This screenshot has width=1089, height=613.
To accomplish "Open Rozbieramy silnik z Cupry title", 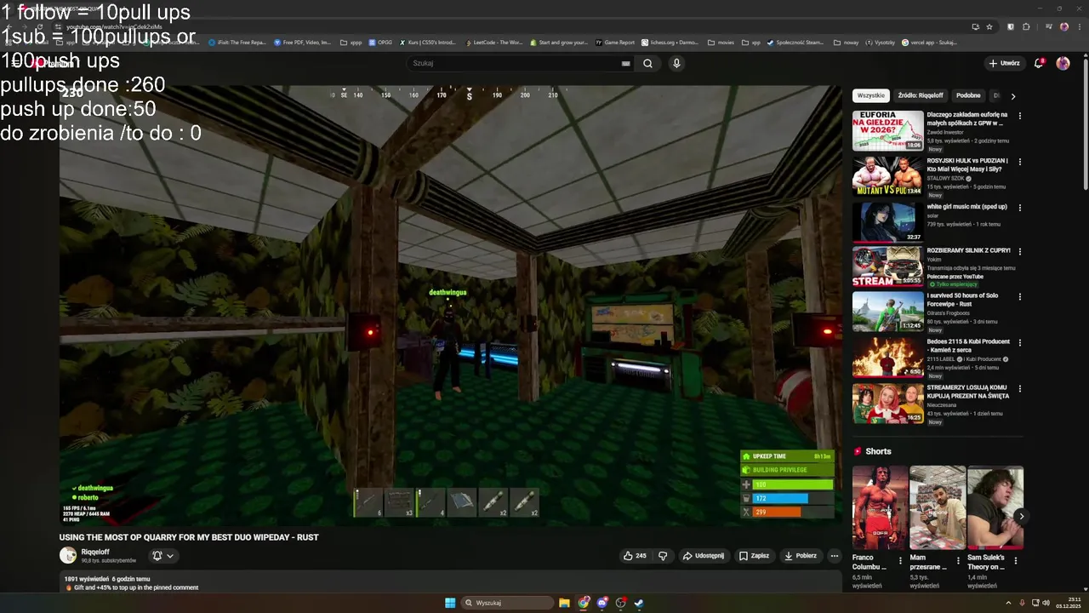I will click(x=968, y=250).
